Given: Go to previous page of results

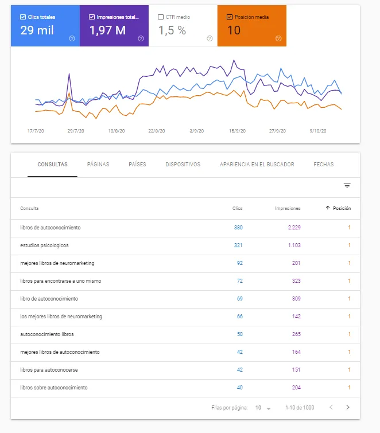Looking at the screenshot, I should tap(331, 407).
